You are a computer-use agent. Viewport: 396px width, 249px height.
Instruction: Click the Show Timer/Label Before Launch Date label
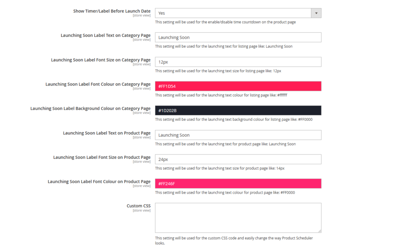point(112,11)
